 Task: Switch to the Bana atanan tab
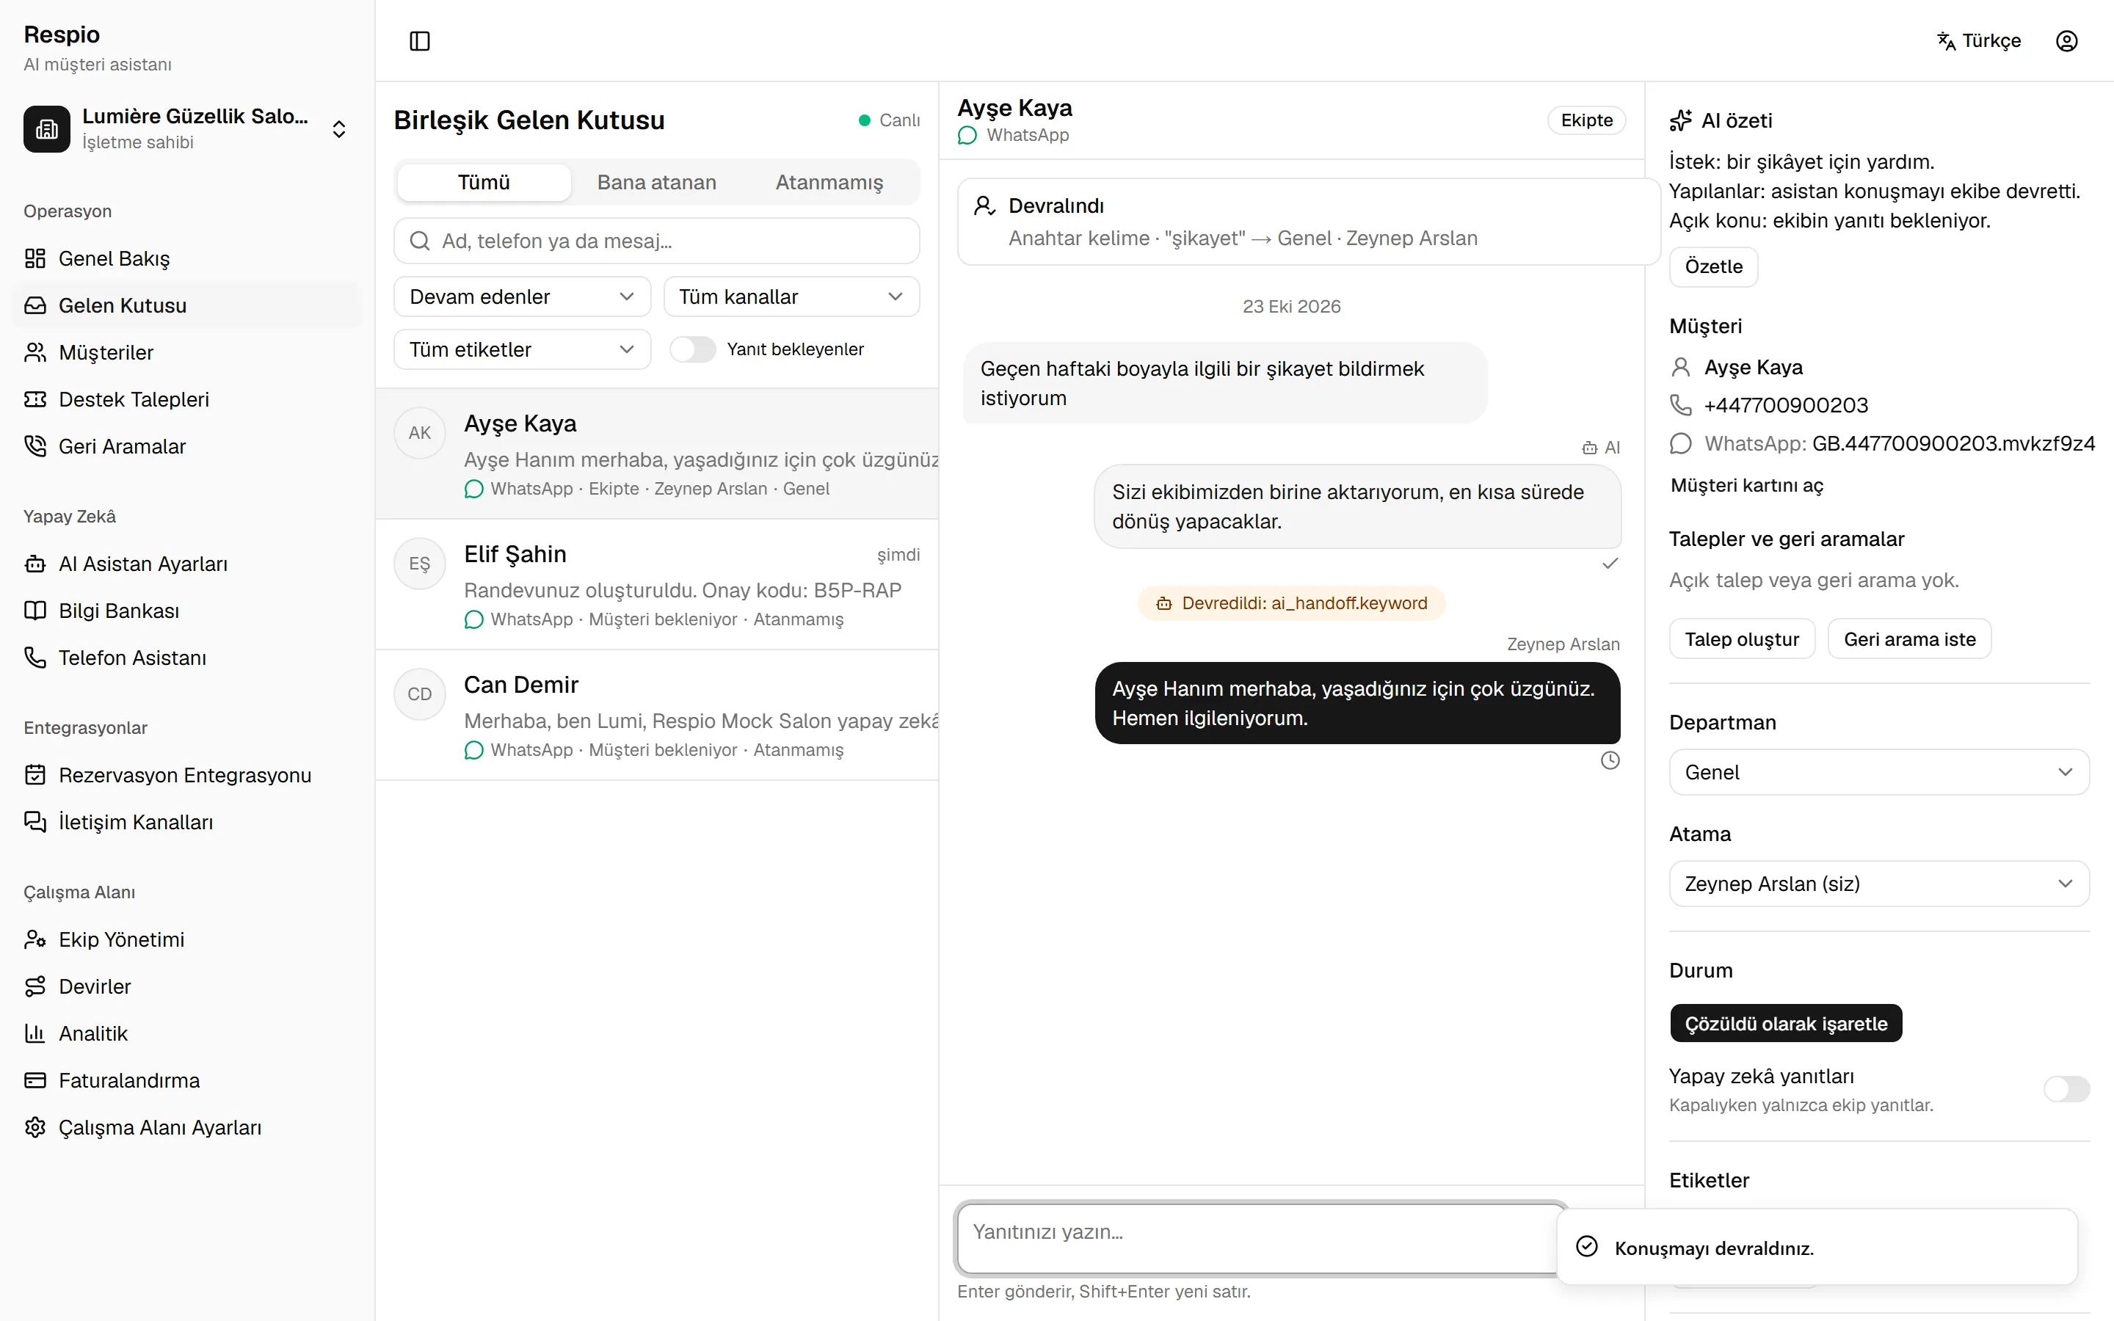click(x=656, y=183)
